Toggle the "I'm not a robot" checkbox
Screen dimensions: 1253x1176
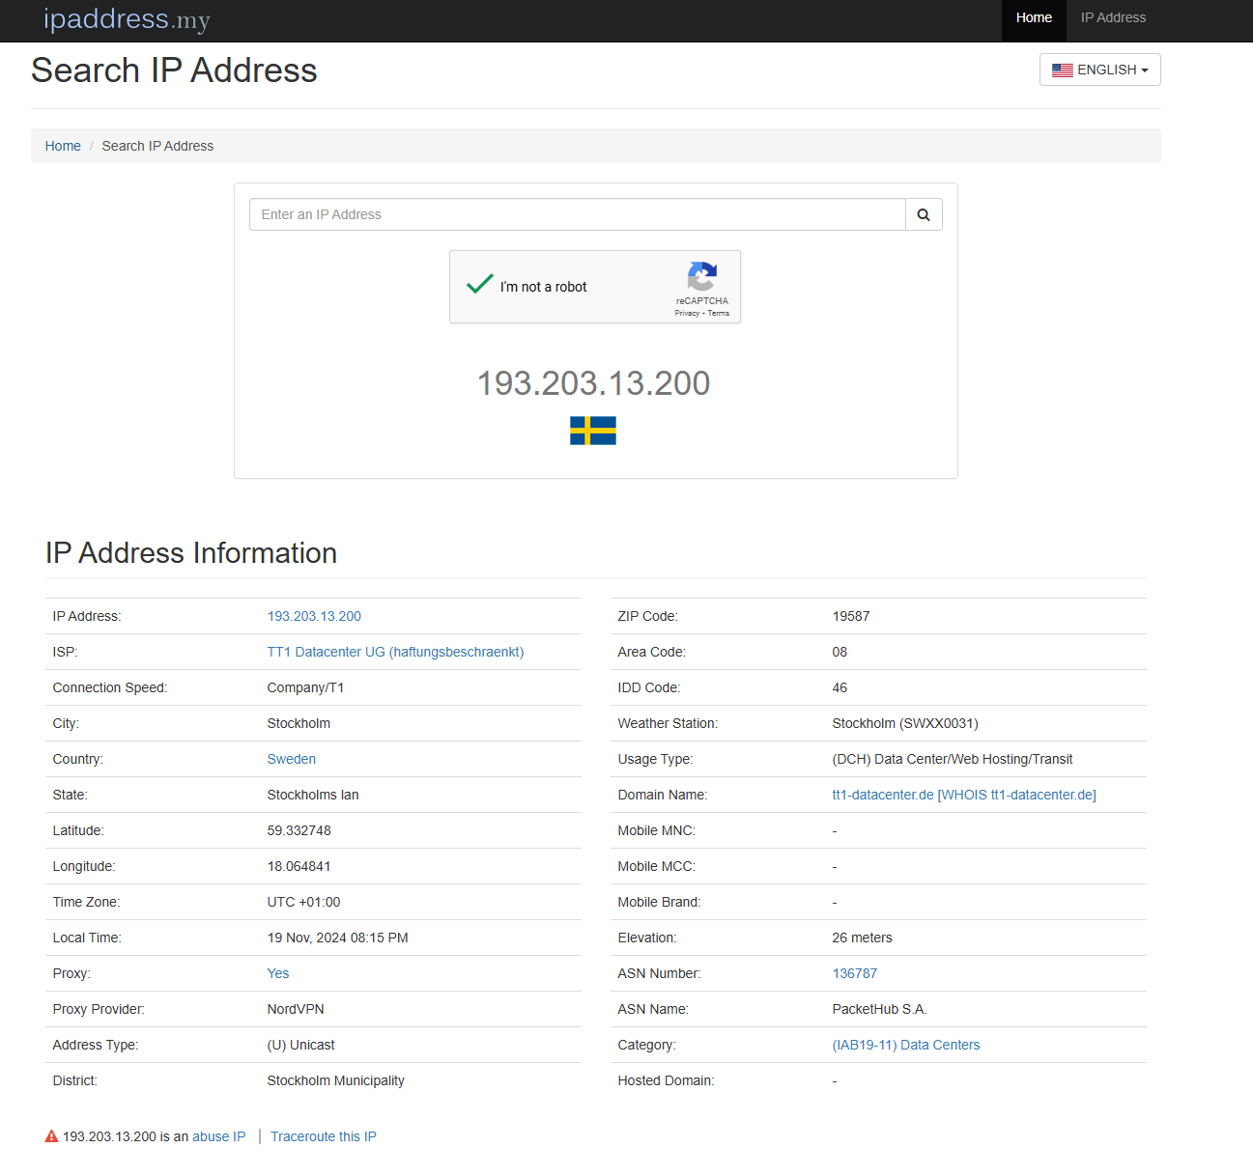click(x=480, y=285)
